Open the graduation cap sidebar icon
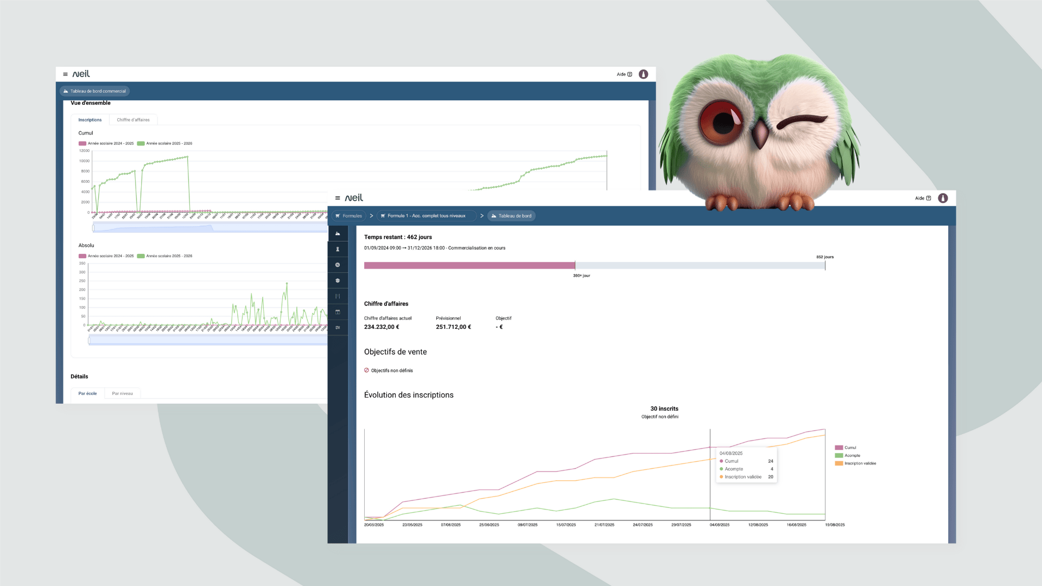 point(338,281)
